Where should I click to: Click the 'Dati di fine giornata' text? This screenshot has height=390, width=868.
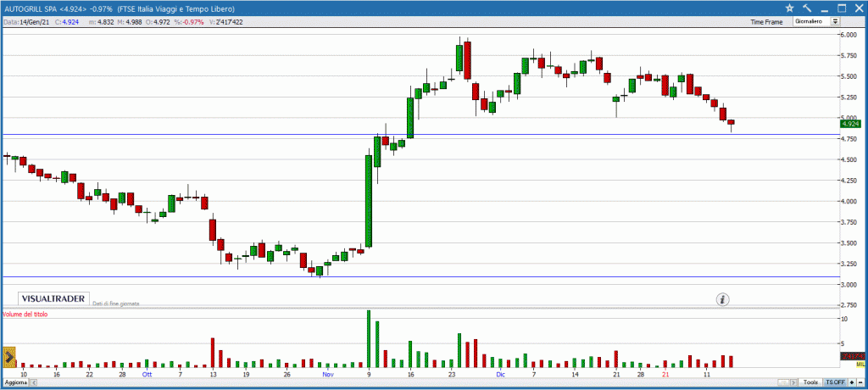[115, 304]
